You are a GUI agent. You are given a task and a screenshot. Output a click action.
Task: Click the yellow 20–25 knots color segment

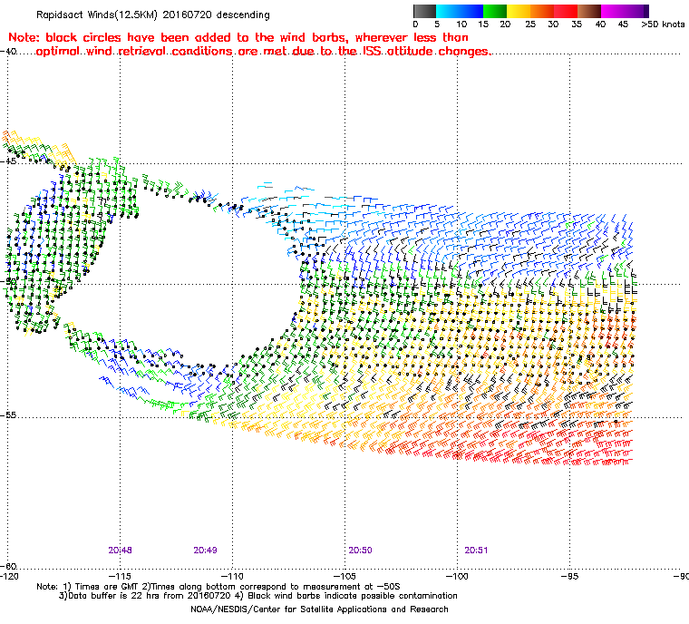pyautogui.click(x=519, y=11)
